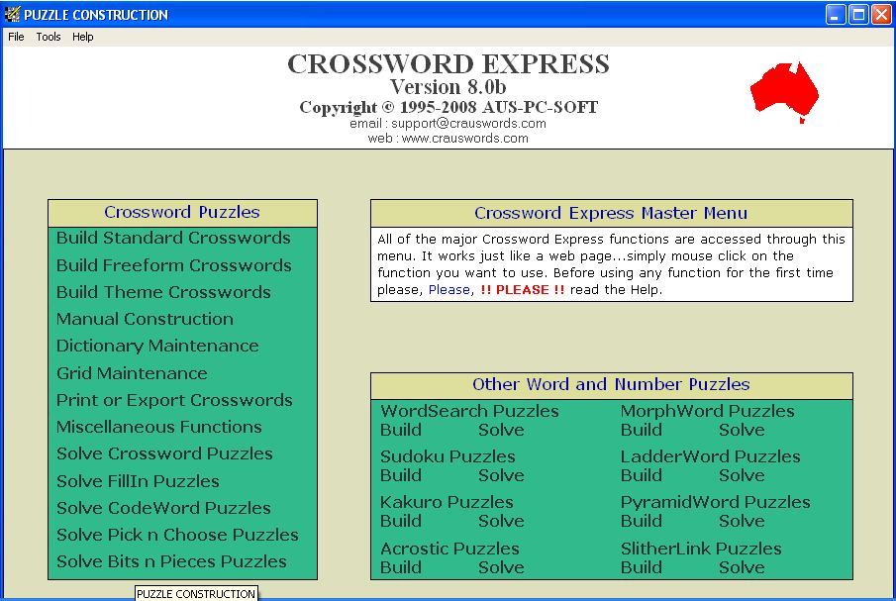Image resolution: width=896 pixels, height=601 pixels.
Task: Open Dictionary Maintenance
Action: coord(157,346)
